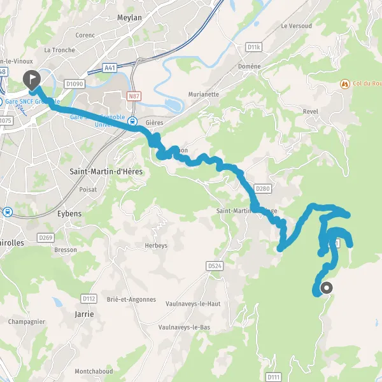The width and height of the screenshot is (382, 382).
Task: Click the Meylan town label
Action: point(129,18)
